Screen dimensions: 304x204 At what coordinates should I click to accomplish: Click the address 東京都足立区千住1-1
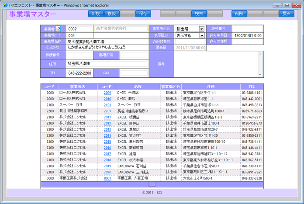tap(199, 93)
